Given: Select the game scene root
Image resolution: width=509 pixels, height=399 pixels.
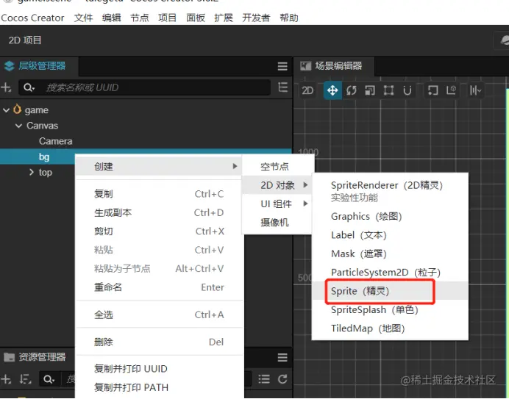Looking at the screenshot, I should click(36, 110).
